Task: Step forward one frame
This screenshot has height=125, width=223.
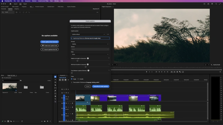Action: point(165,72)
